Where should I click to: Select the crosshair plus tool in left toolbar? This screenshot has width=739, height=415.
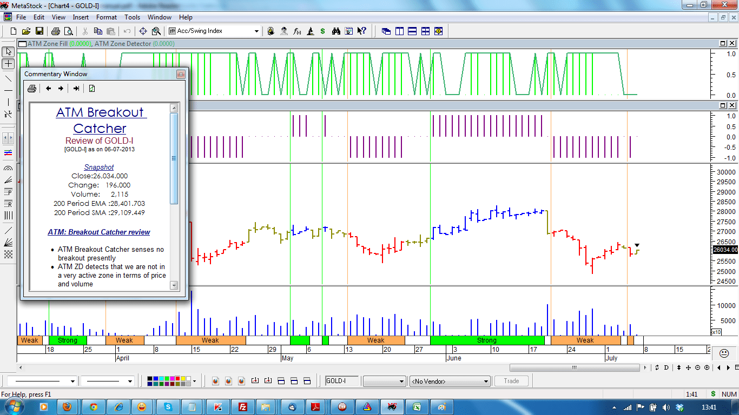point(8,64)
